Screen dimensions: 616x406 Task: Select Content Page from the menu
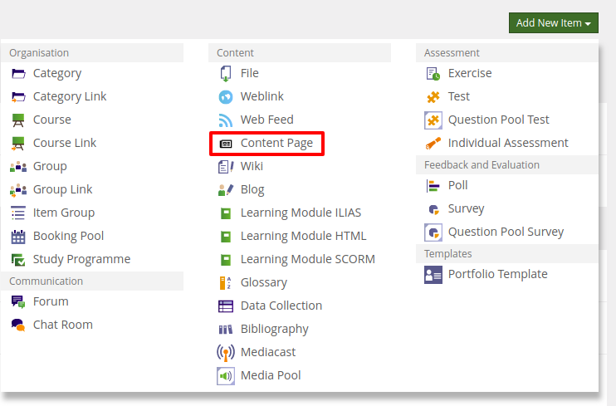(276, 143)
